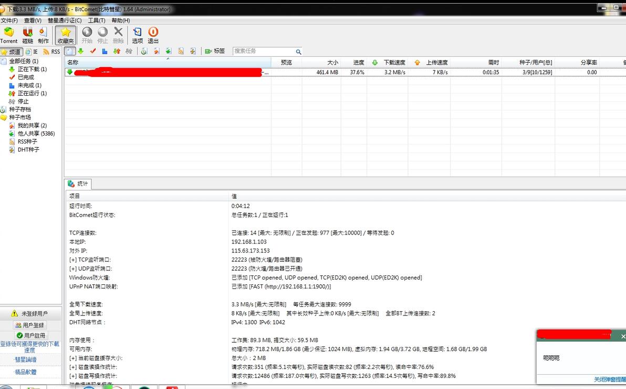Filter by completed tasks red checkmark
Screen dimensions: 626x389
[x=93, y=51]
